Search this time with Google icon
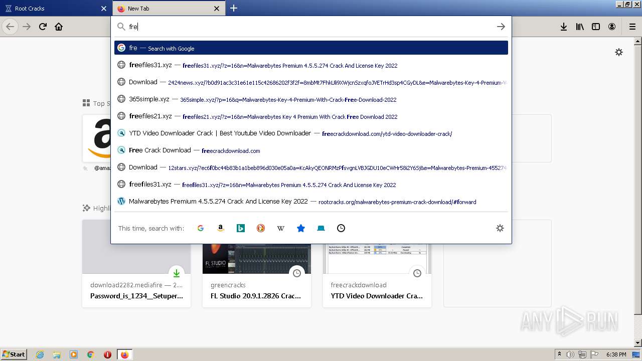642x361 pixels. click(201, 228)
